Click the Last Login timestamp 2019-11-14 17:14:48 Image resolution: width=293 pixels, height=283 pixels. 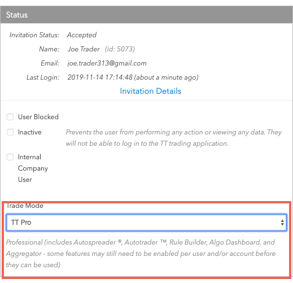100,77
